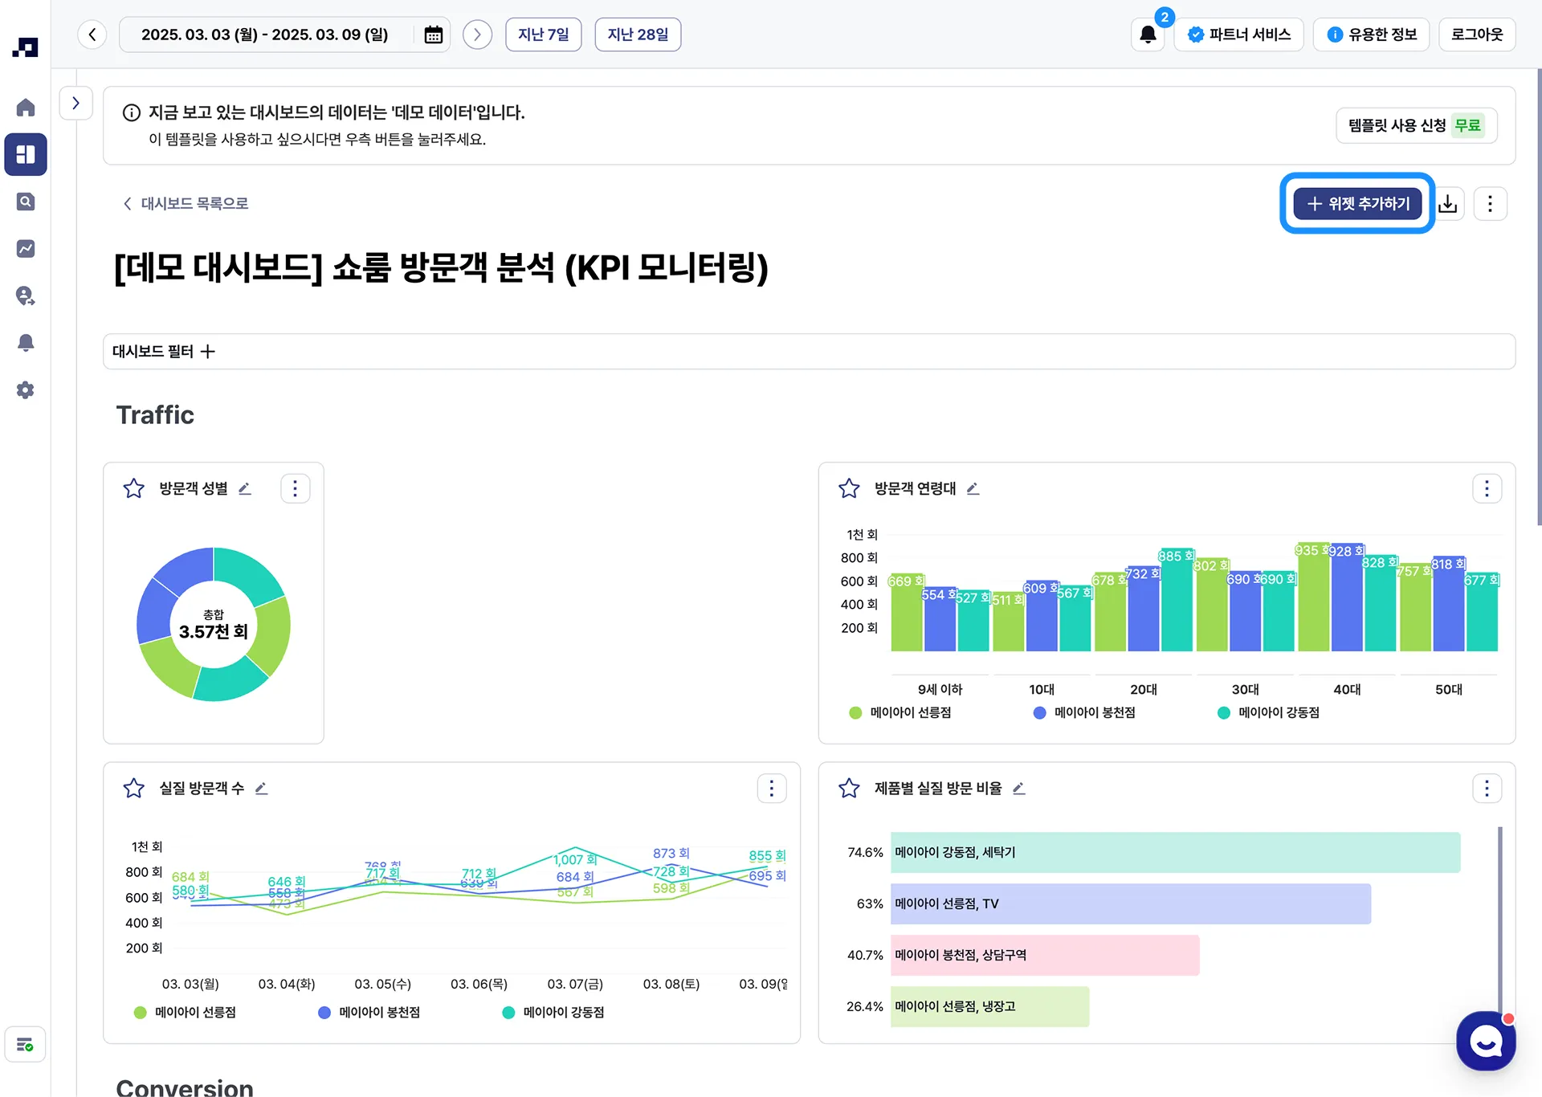
Task: Click the trend chart sidebar icon
Action: point(26,248)
